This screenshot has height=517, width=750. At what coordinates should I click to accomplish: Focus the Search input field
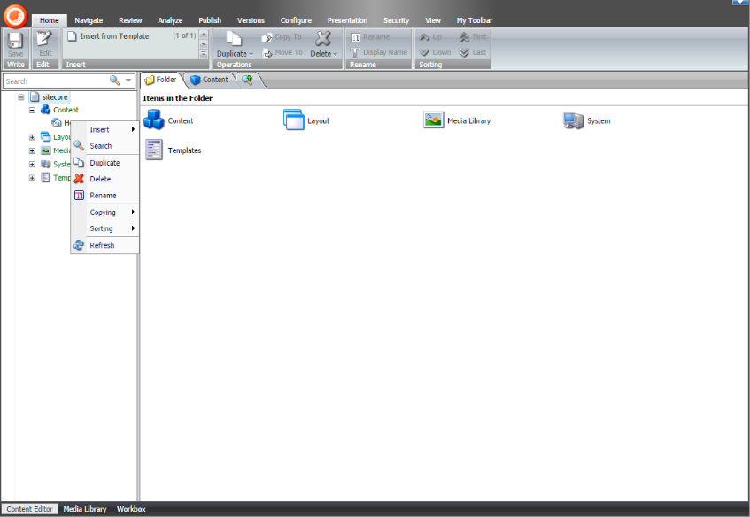57,81
